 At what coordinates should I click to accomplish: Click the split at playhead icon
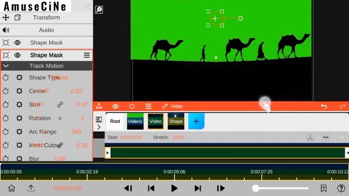click(x=326, y=137)
